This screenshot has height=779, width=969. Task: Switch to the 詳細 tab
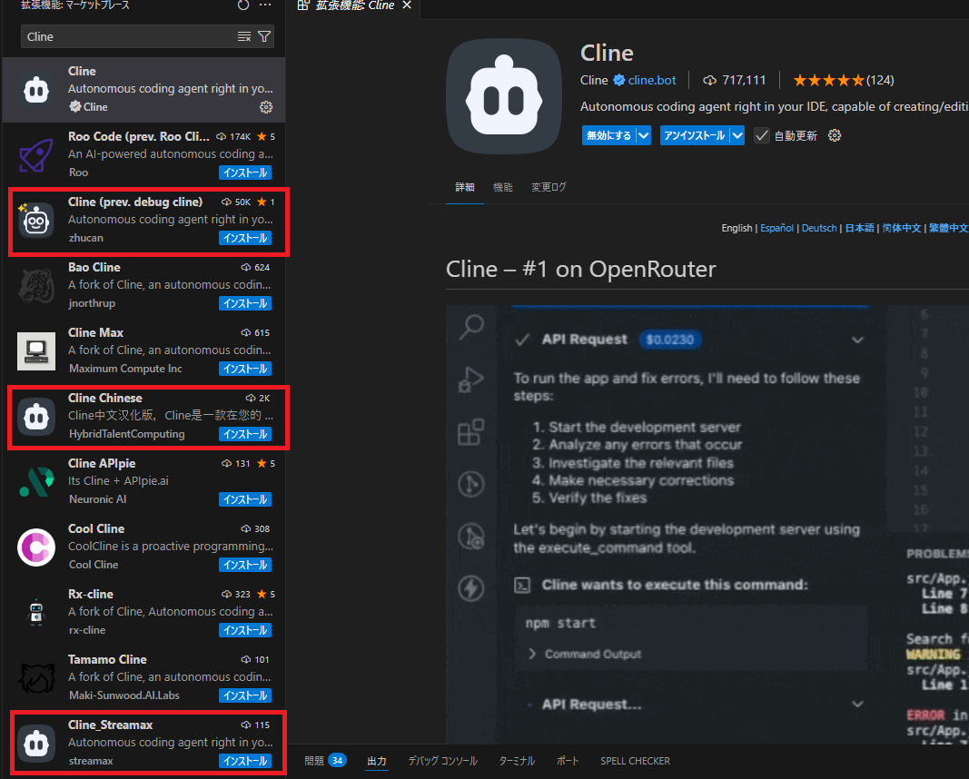(x=465, y=187)
